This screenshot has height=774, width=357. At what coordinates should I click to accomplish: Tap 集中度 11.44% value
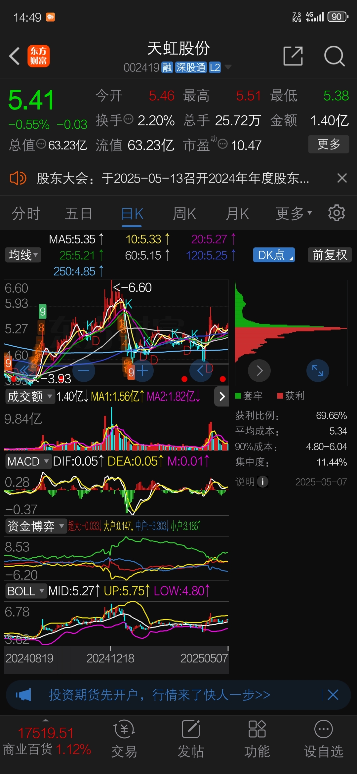(332, 462)
